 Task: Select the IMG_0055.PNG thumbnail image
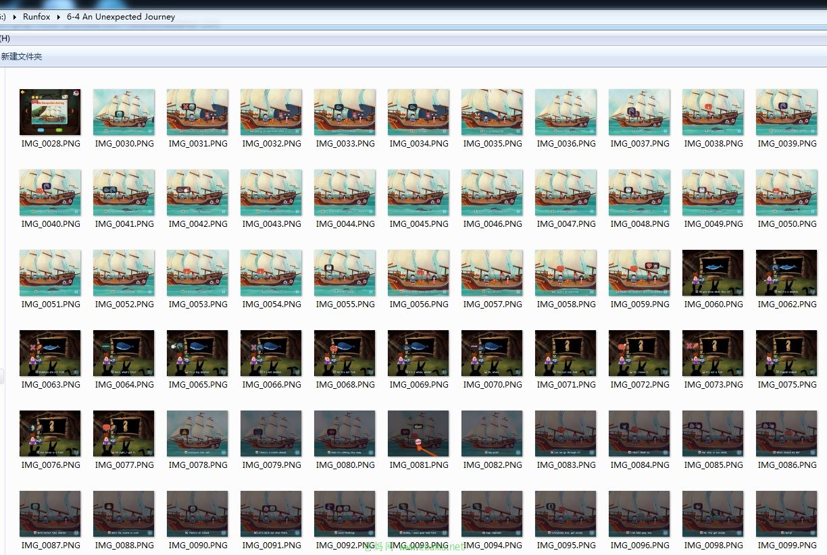[345, 273]
